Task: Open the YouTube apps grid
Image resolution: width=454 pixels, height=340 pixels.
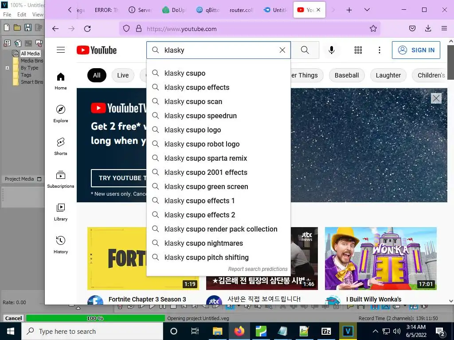Action: click(x=358, y=50)
